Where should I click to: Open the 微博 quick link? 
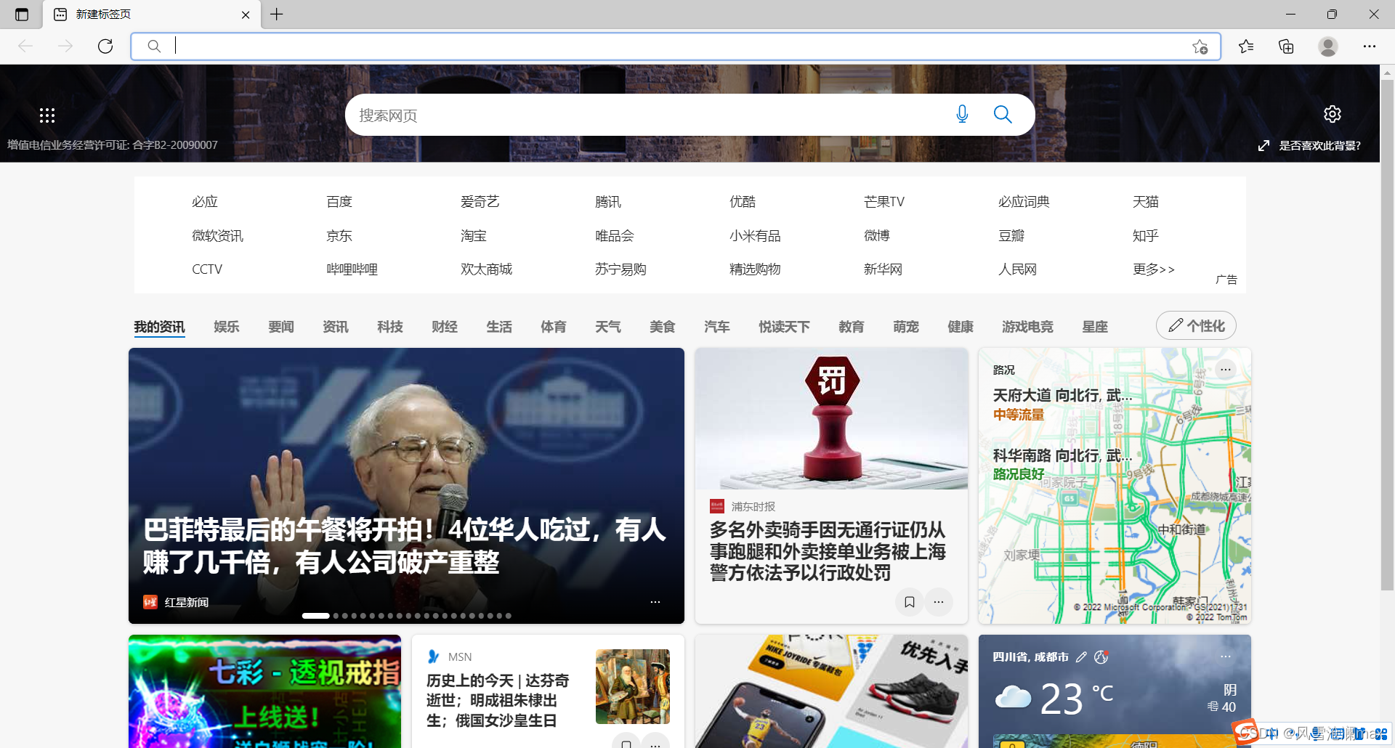point(877,236)
